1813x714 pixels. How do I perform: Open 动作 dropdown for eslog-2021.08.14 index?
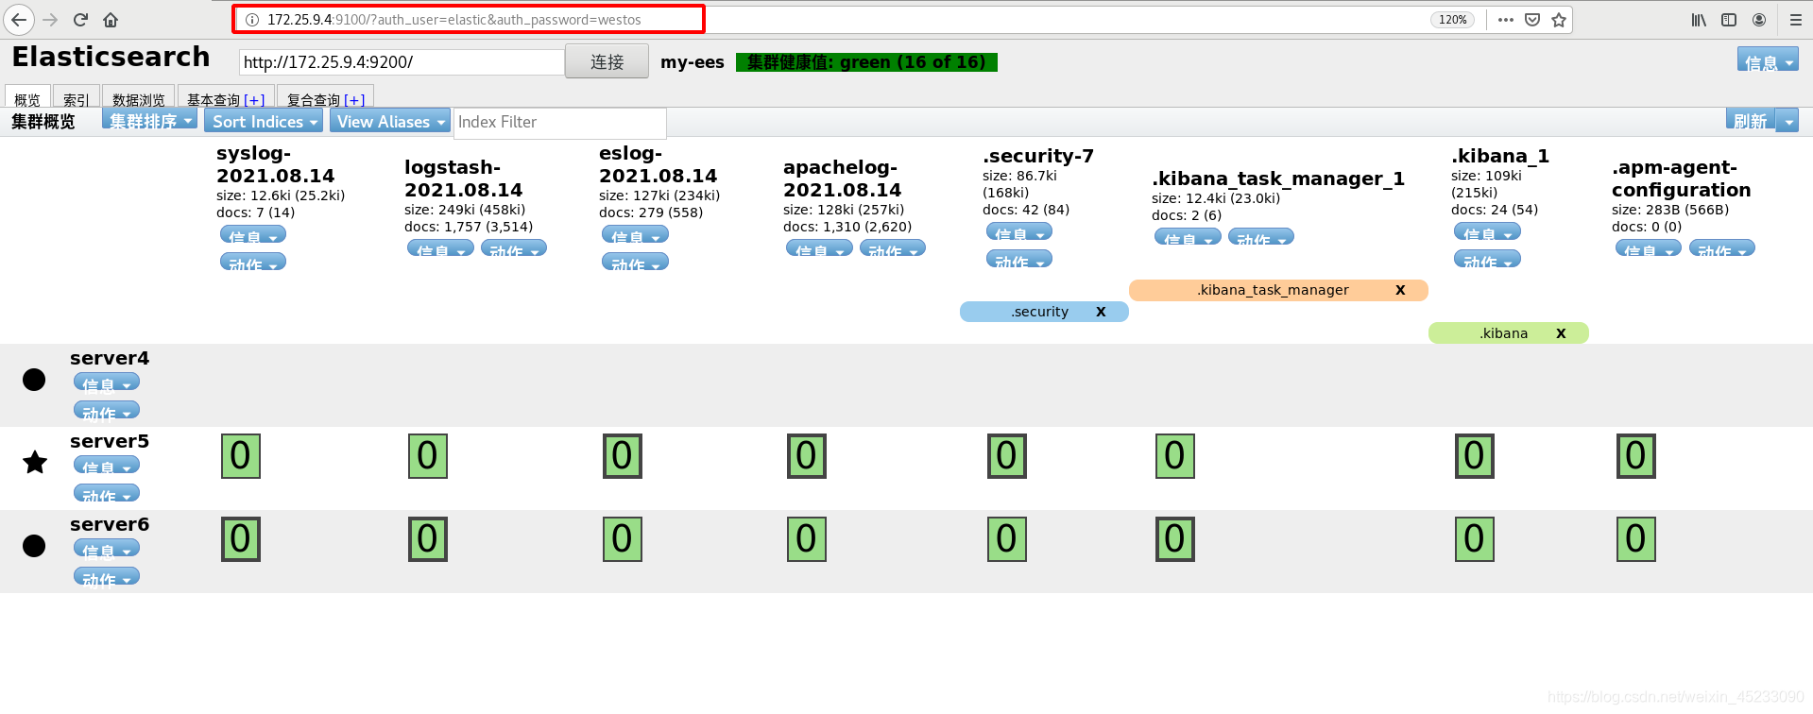point(635,263)
